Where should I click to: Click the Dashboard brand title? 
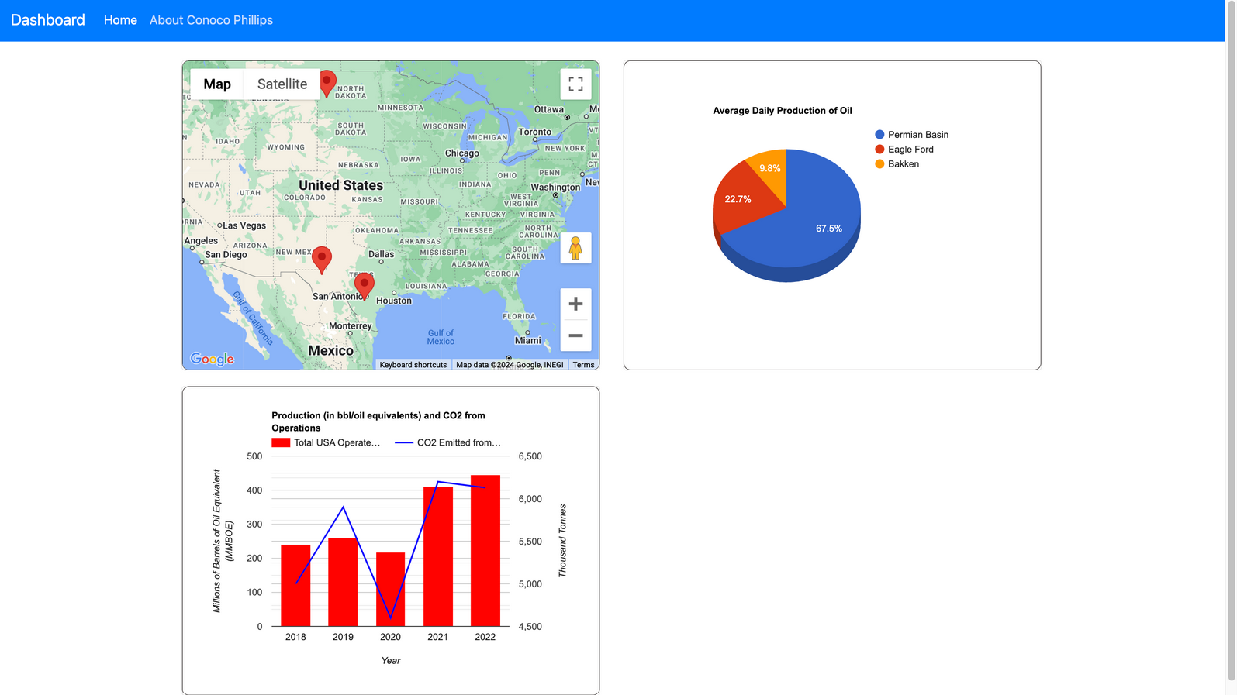[x=48, y=20]
